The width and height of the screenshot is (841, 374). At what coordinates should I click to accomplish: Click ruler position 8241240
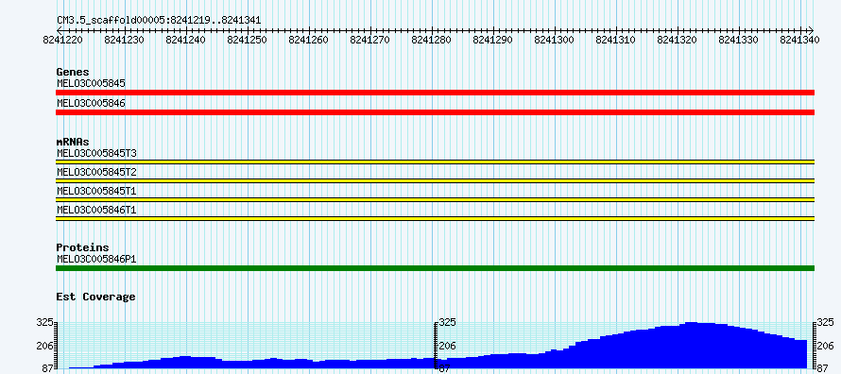[186, 41]
